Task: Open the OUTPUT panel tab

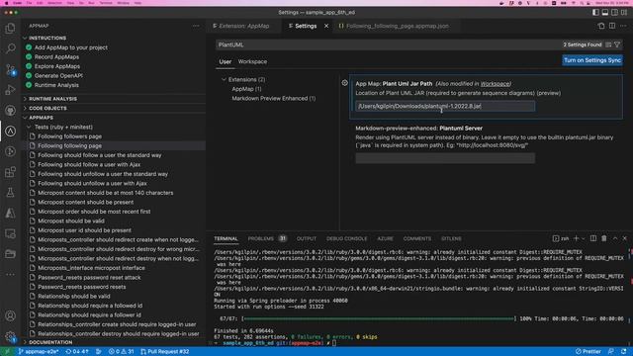Action: pos(307,238)
